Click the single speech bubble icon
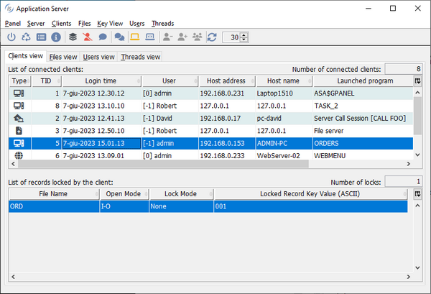 tap(103, 37)
